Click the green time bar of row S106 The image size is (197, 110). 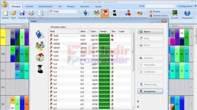tap(104, 36)
